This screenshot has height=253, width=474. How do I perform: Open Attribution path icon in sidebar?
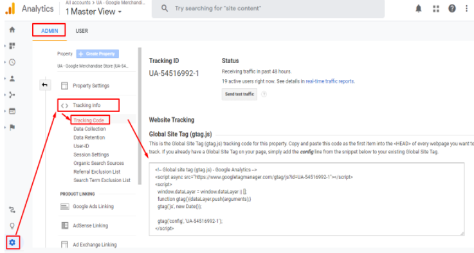12,210
